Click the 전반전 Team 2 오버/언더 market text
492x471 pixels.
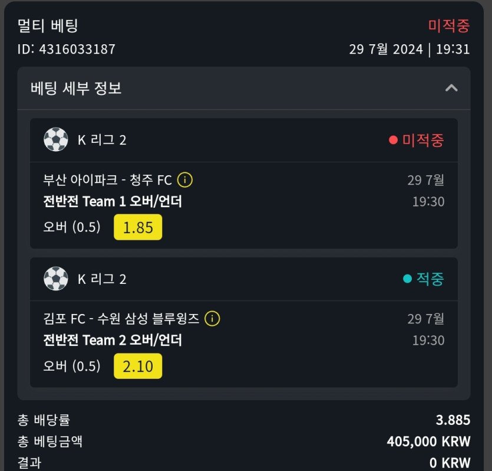113,341
